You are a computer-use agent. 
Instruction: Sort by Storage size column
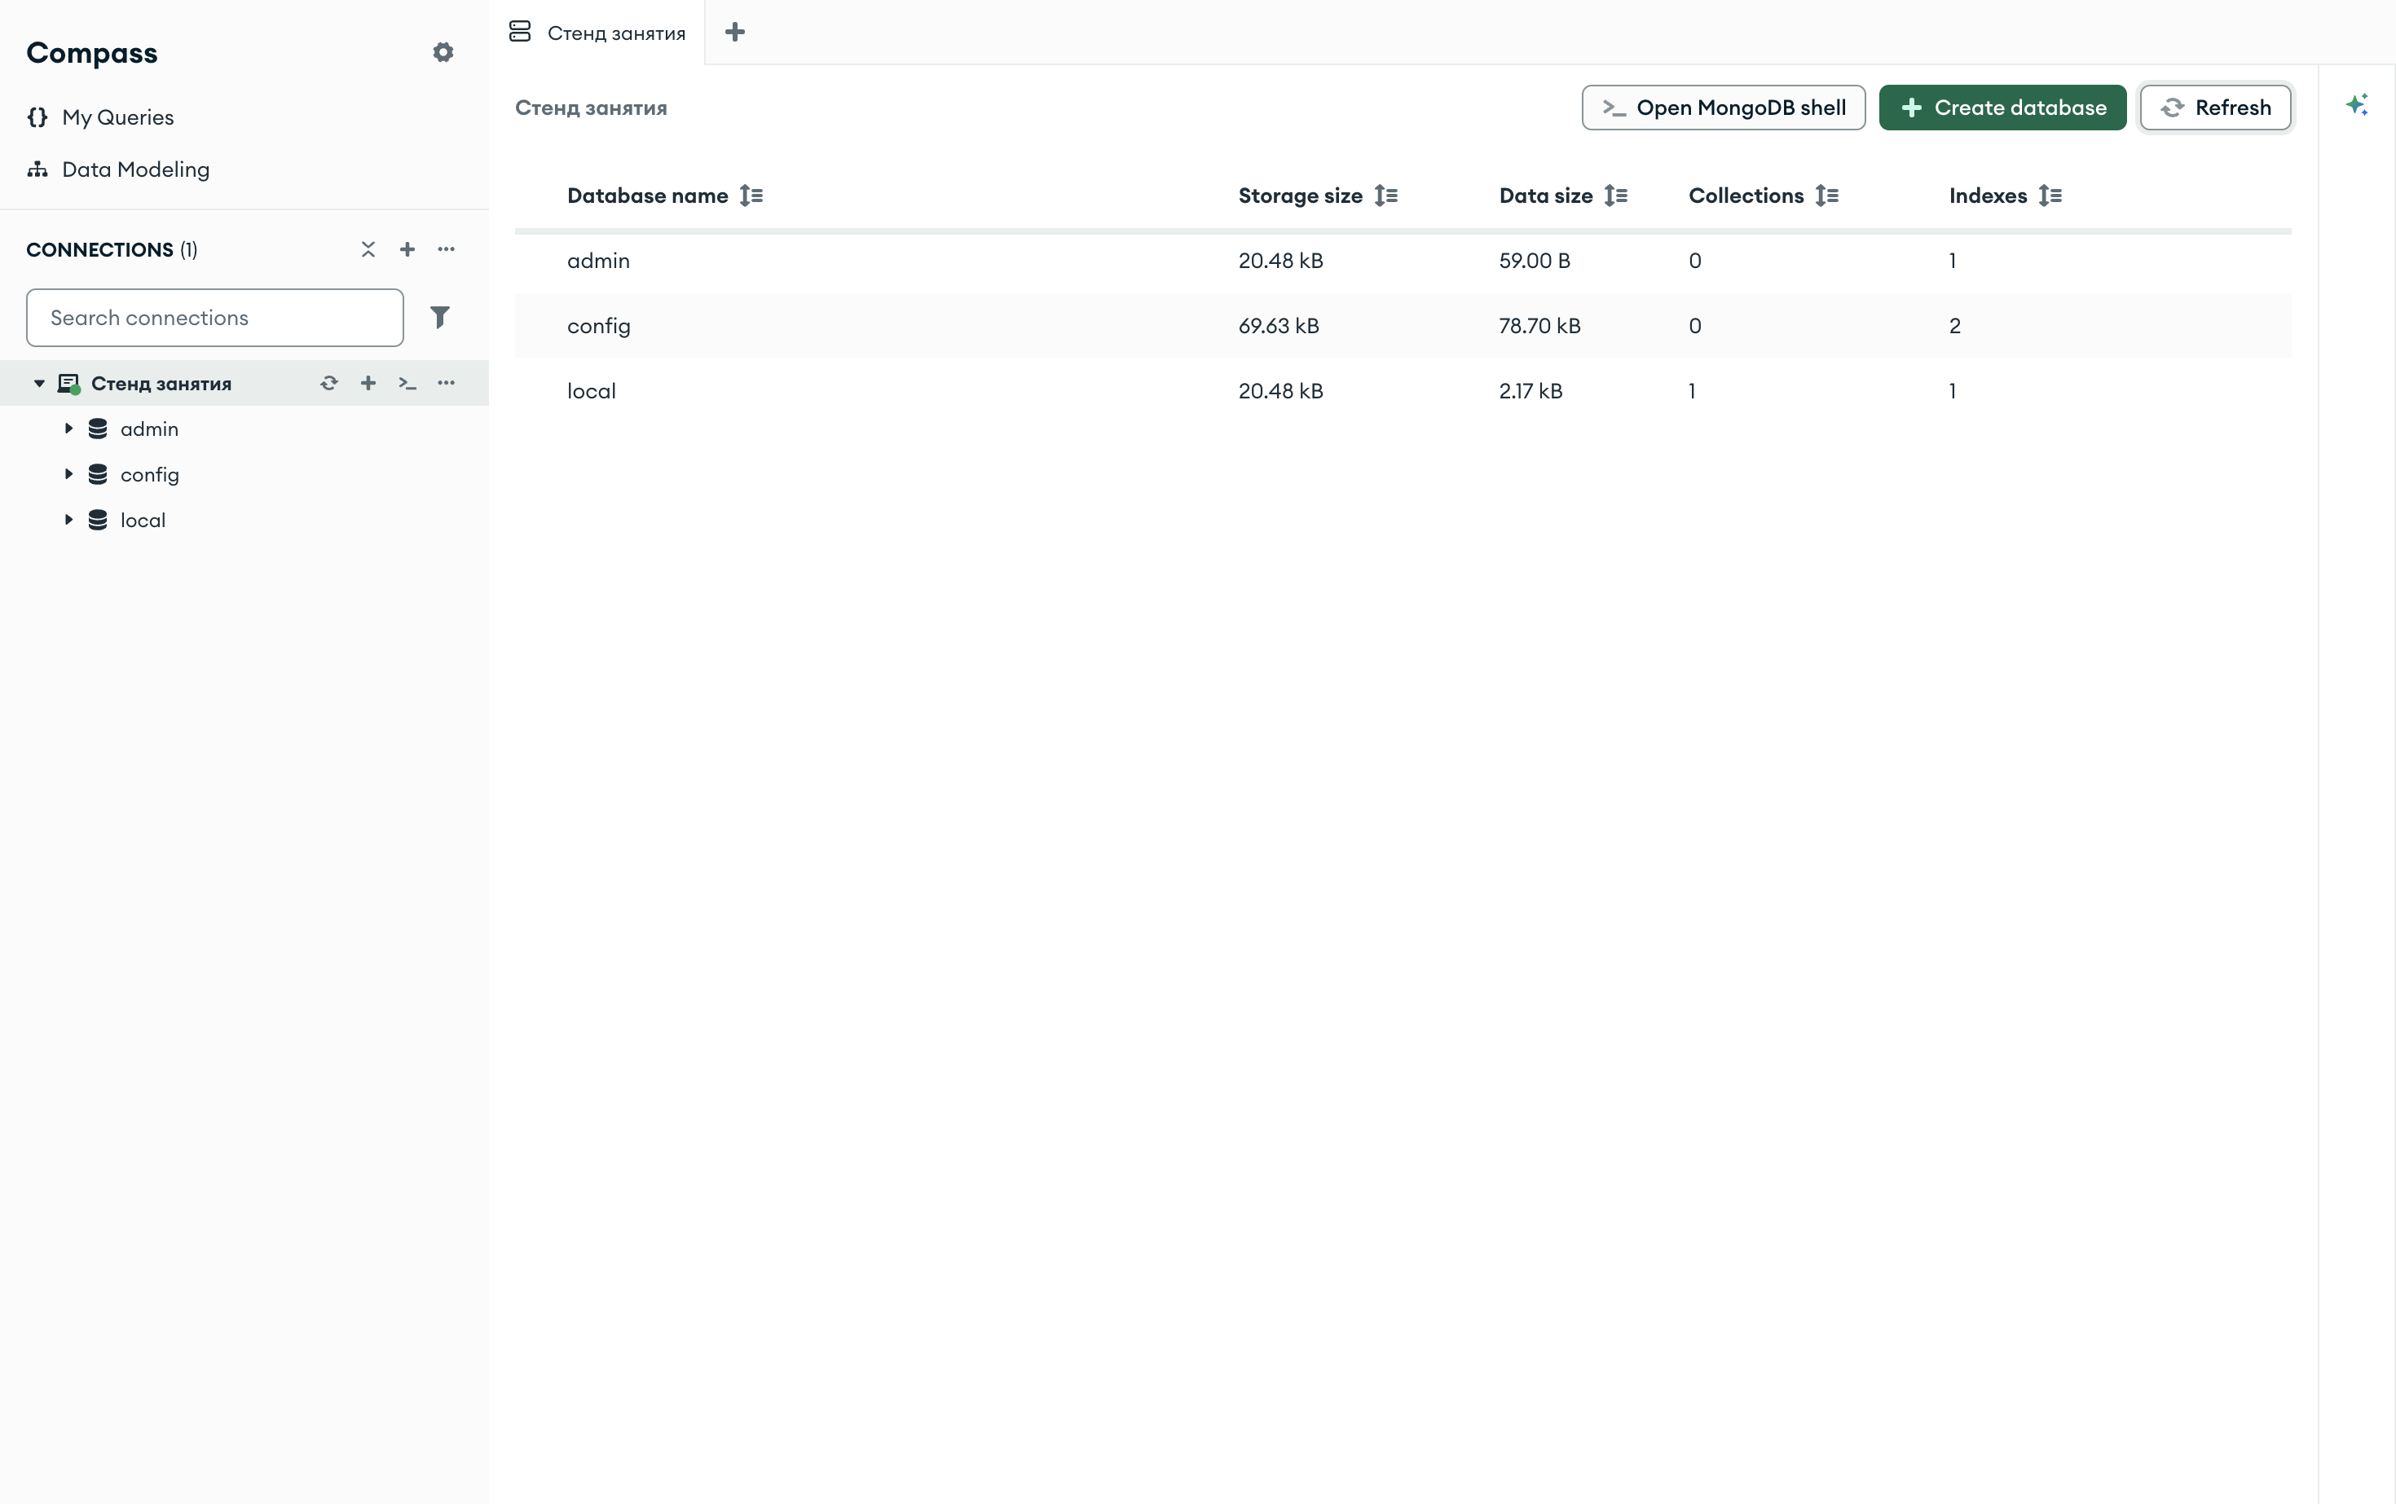pyautogui.click(x=1386, y=196)
